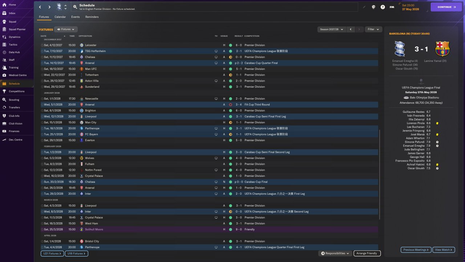Viewport: 465px width, 262px height.
Task: Click the Previous Meetings button
Action: [416, 250]
